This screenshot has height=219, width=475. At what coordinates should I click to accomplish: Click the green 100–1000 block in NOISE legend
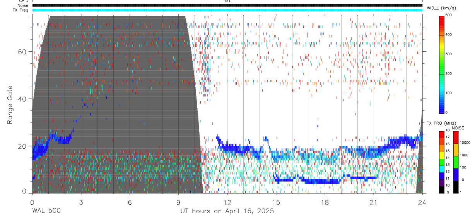456,162
